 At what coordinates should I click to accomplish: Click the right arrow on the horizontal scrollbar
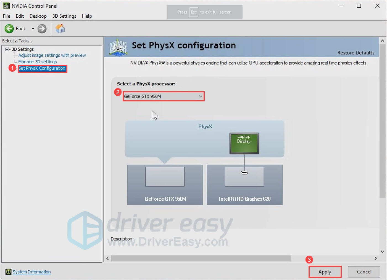click(376, 259)
